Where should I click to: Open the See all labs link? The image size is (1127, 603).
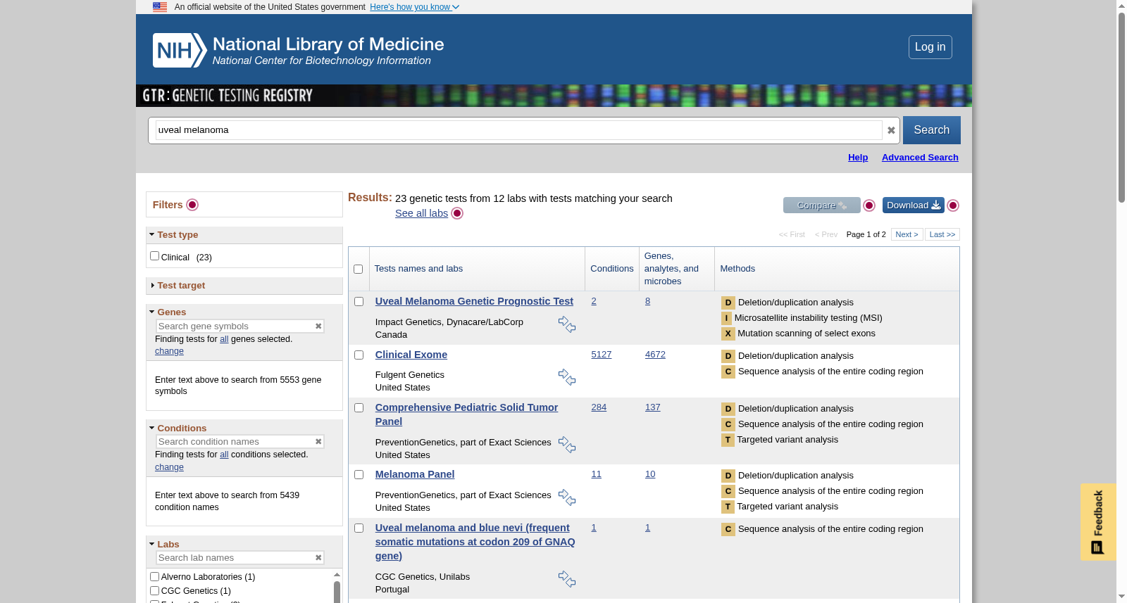click(421, 213)
